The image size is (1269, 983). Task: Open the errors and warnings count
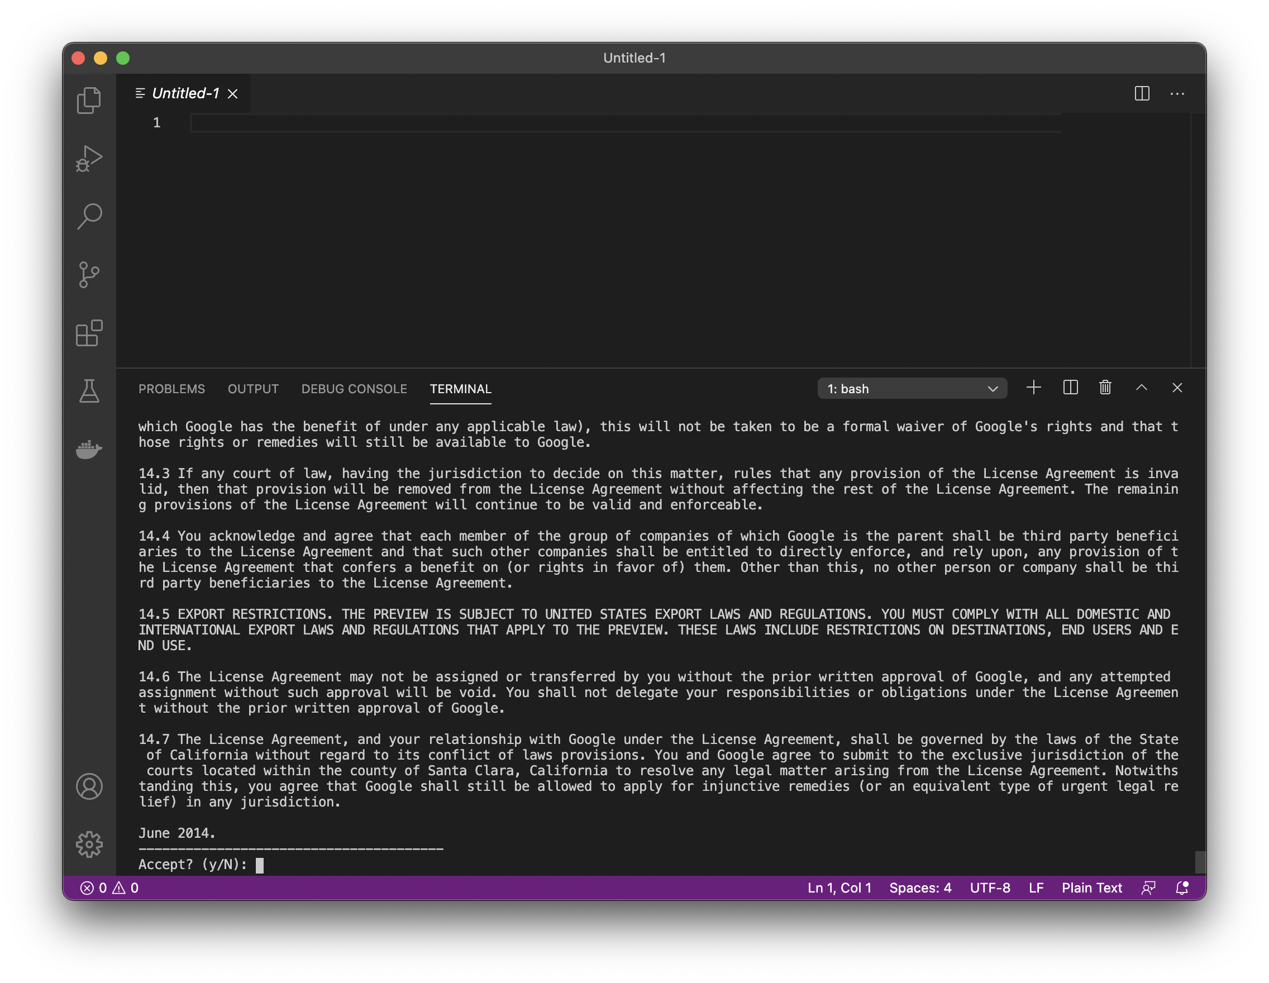109,887
